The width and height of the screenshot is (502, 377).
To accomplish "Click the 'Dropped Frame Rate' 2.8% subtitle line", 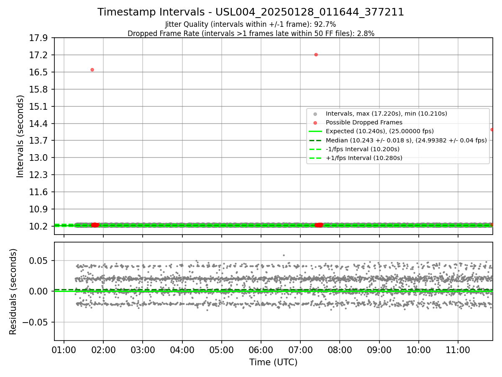I will (251, 34).
